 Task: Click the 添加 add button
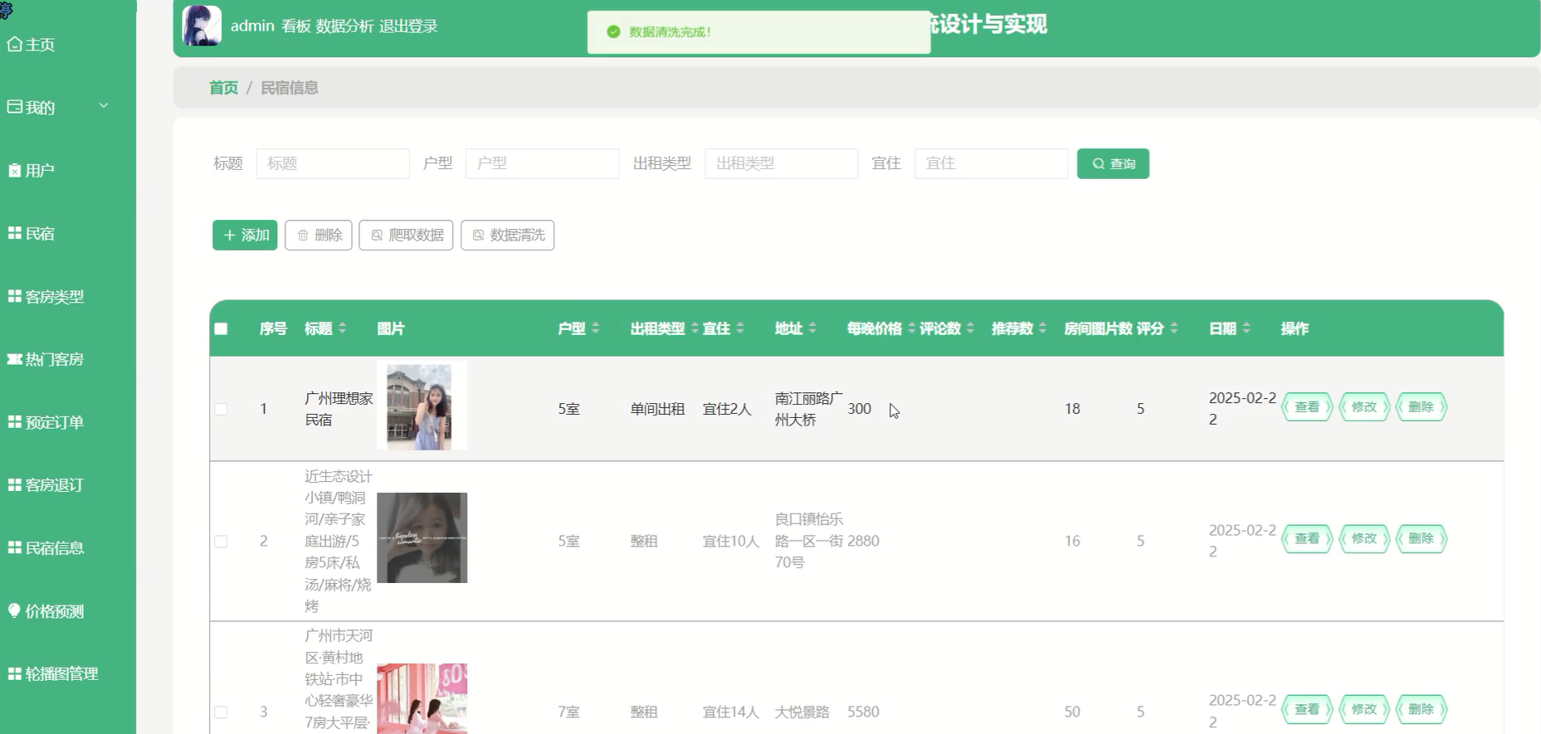245,235
